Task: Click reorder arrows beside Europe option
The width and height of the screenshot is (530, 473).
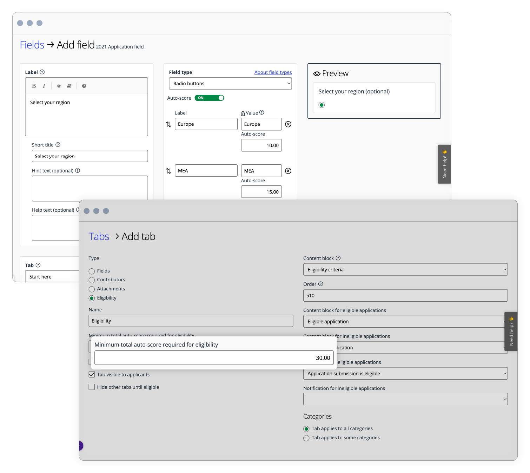Action: [168, 124]
